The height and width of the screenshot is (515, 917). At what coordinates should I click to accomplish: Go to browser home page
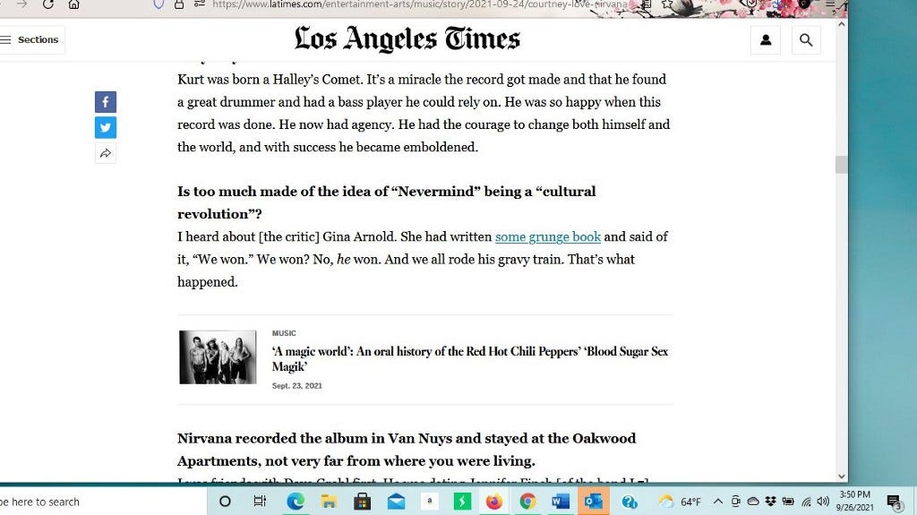(x=73, y=4)
